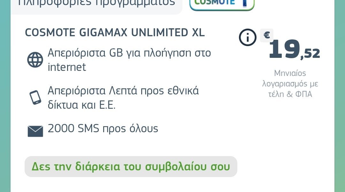
Task: Click the blue device icon inside COSMOTE logo
Action: click(x=245, y=3)
